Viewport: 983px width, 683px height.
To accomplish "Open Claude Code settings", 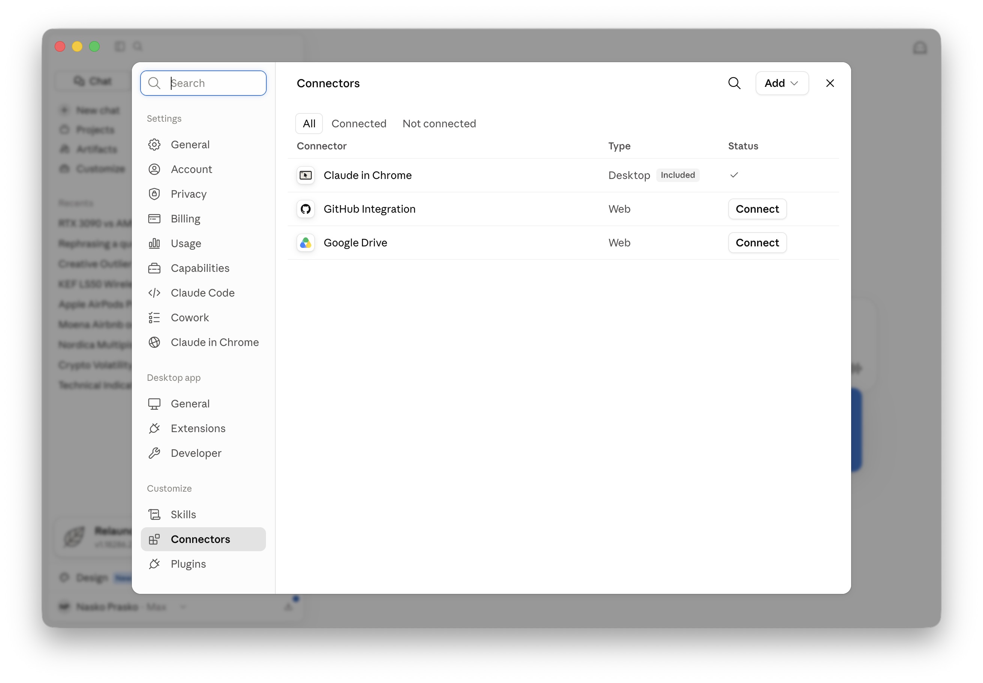I will click(203, 293).
